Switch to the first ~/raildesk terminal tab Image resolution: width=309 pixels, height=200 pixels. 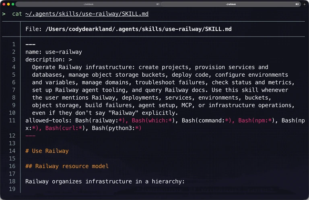pos(88,4)
